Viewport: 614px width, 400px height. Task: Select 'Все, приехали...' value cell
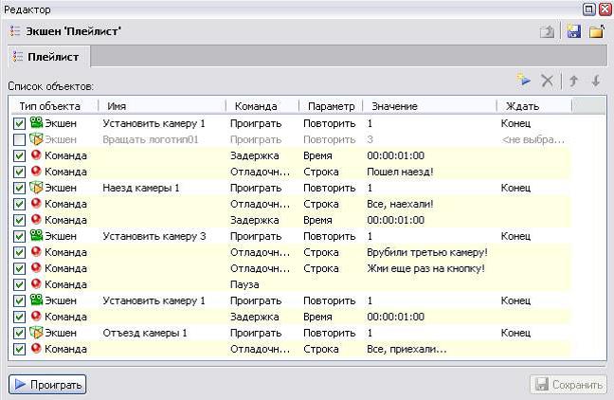(406, 349)
